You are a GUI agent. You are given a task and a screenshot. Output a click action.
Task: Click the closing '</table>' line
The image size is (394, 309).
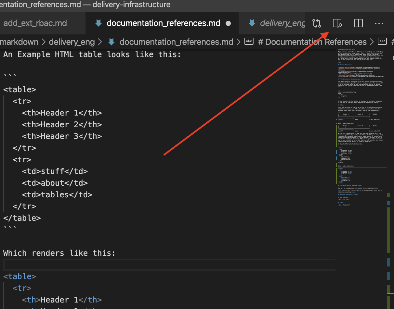point(22,218)
